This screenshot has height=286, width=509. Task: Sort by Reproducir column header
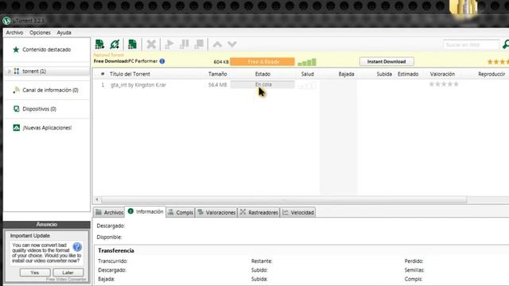[492, 74]
